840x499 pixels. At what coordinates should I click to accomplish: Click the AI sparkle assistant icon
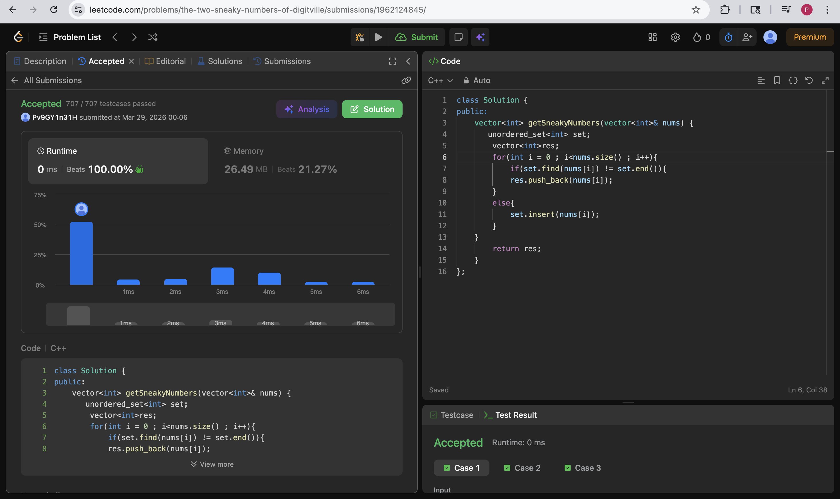tap(480, 37)
